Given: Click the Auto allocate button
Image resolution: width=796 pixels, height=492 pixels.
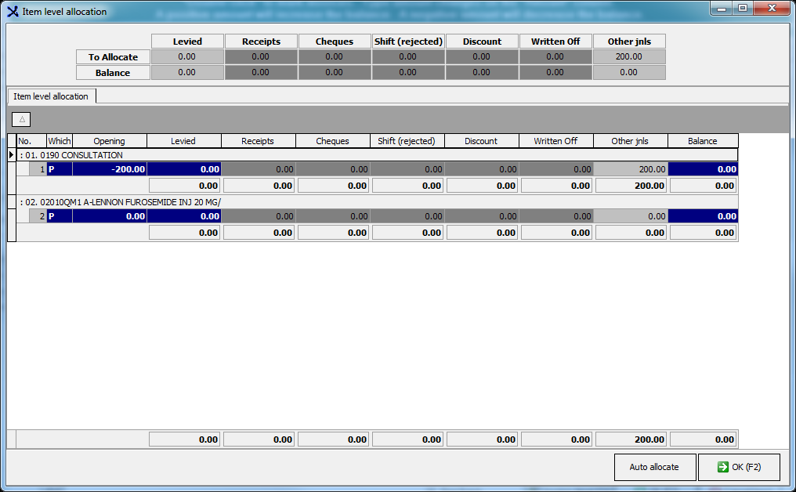Looking at the screenshot, I should pyautogui.click(x=654, y=467).
